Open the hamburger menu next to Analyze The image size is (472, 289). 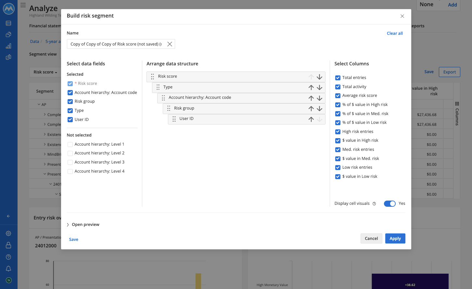pos(23,5)
